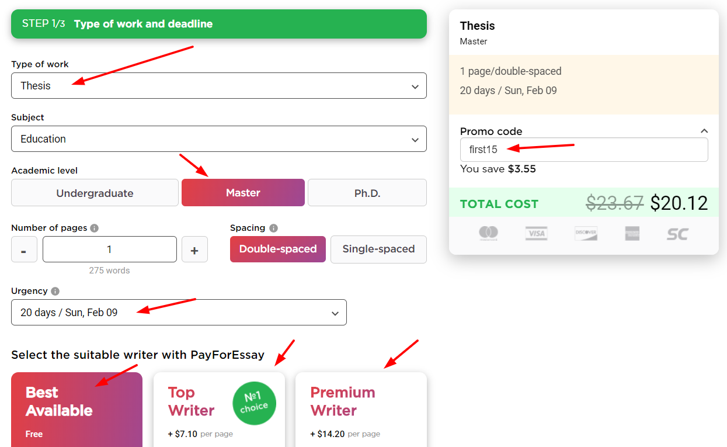Click info icon next to Number of pages
This screenshot has height=447, width=727.
(x=95, y=228)
